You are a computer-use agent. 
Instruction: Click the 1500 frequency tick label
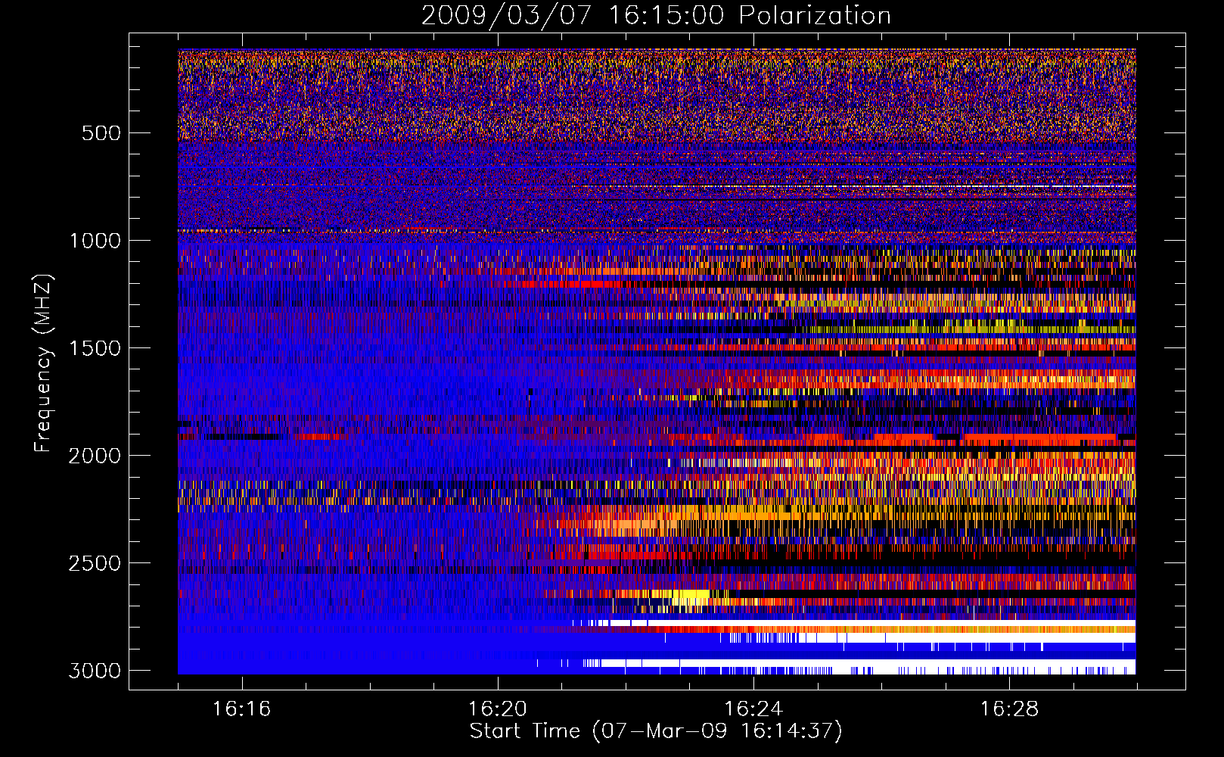[x=95, y=348]
